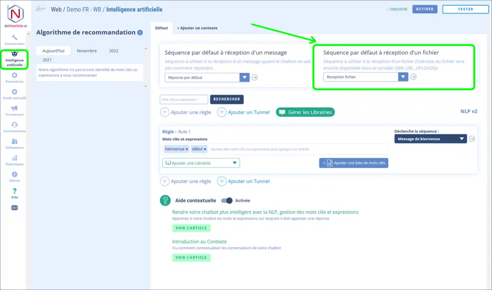492x290 pixels.
Task: Open Utilisateurs section icon
Action: [14, 142]
